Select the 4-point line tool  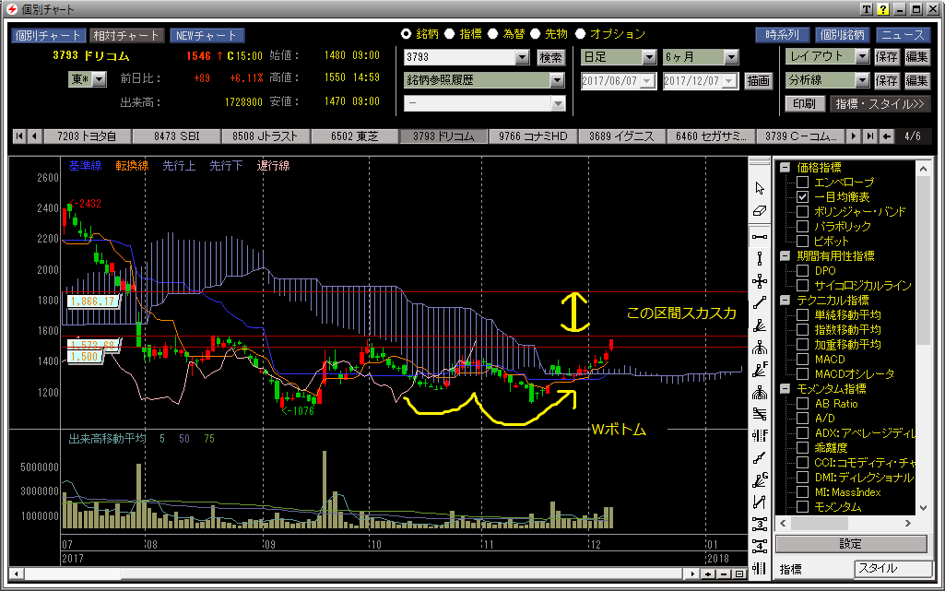760,546
